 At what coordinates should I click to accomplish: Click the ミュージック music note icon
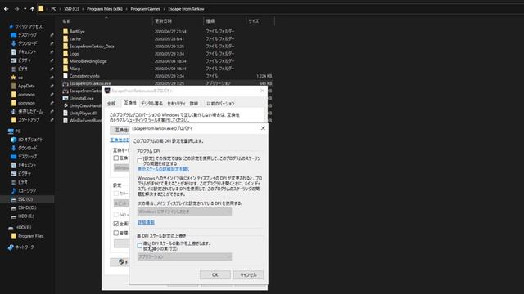click(x=14, y=190)
